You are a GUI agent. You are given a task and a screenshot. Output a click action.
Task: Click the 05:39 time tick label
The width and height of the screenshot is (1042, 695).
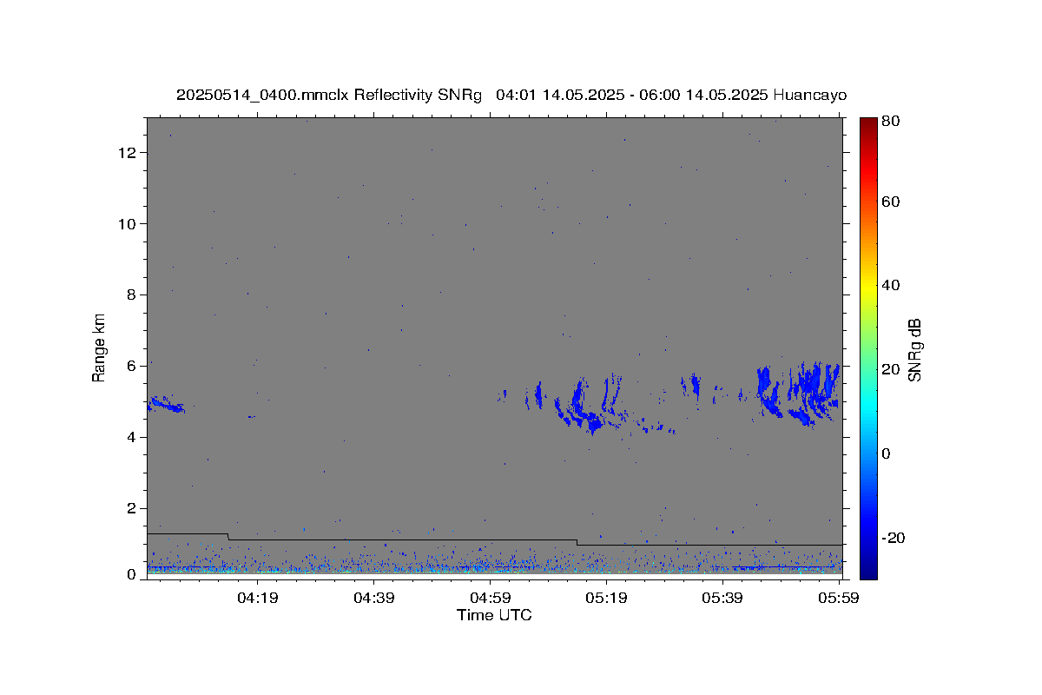[723, 598]
